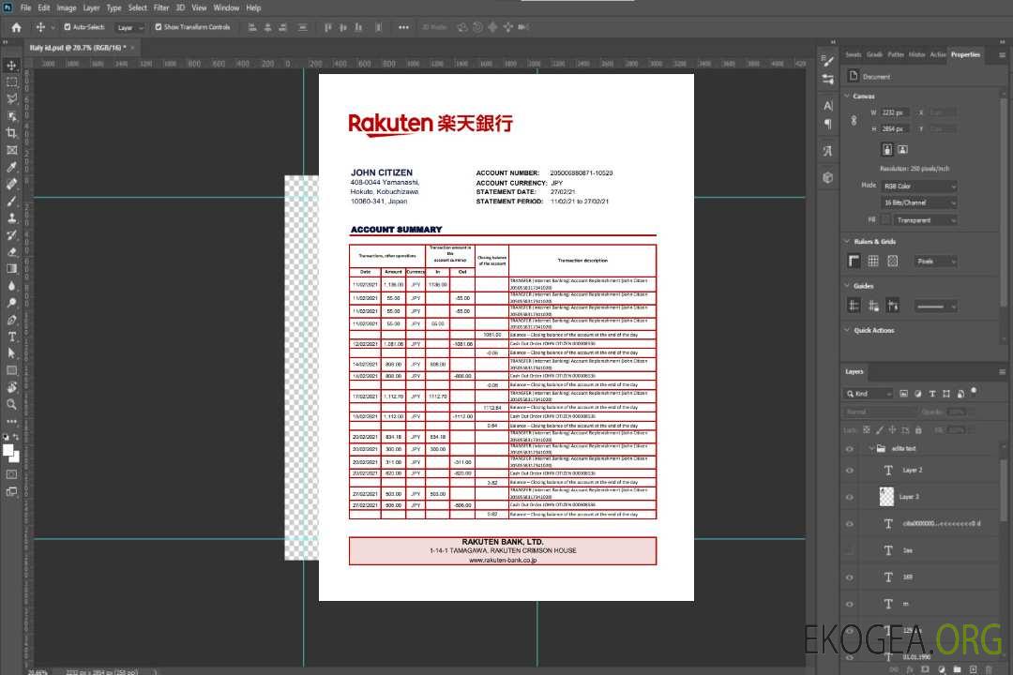Set canvas to landscape orientation
Image resolution: width=1013 pixels, height=675 pixels.
(902, 150)
